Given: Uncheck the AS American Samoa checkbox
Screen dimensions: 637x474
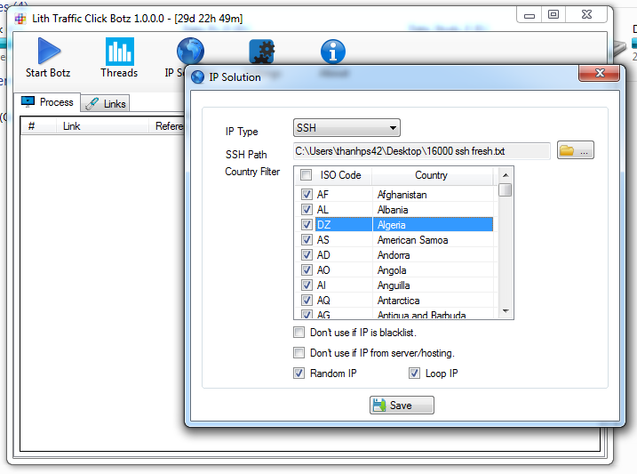Looking at the screenshot, I should pos(307,239).
